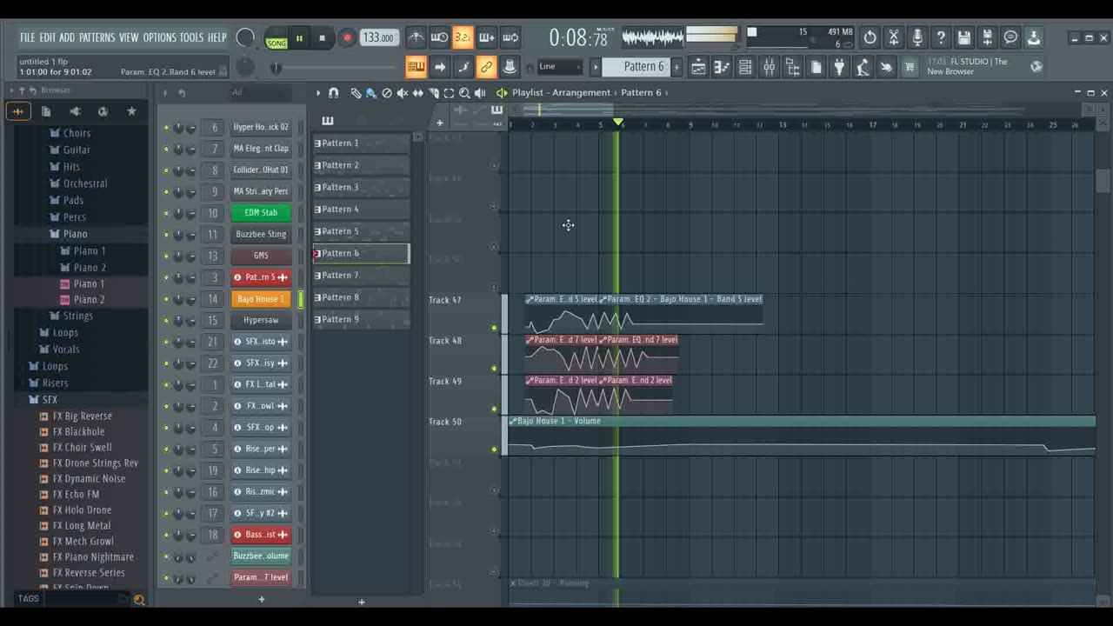Toggle typing keyboard to piano icon
Viewport: 1113px width, 626px height.
tap(417, 67)
